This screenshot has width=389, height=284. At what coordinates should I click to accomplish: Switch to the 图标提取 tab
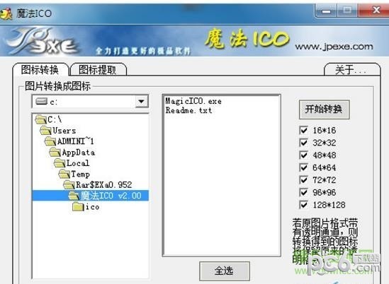[98, 70]
